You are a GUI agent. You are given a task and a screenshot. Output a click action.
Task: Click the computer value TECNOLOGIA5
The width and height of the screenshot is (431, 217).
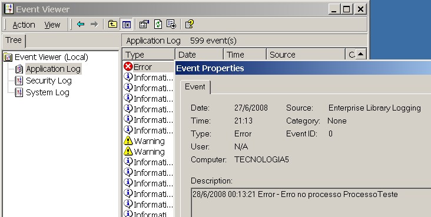click(261, 159)
